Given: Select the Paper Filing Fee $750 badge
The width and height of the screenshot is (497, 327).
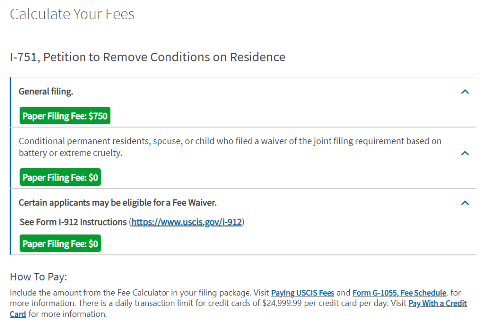Looking at the screenshot, I should pyautogui.click(x=65, y=116).
